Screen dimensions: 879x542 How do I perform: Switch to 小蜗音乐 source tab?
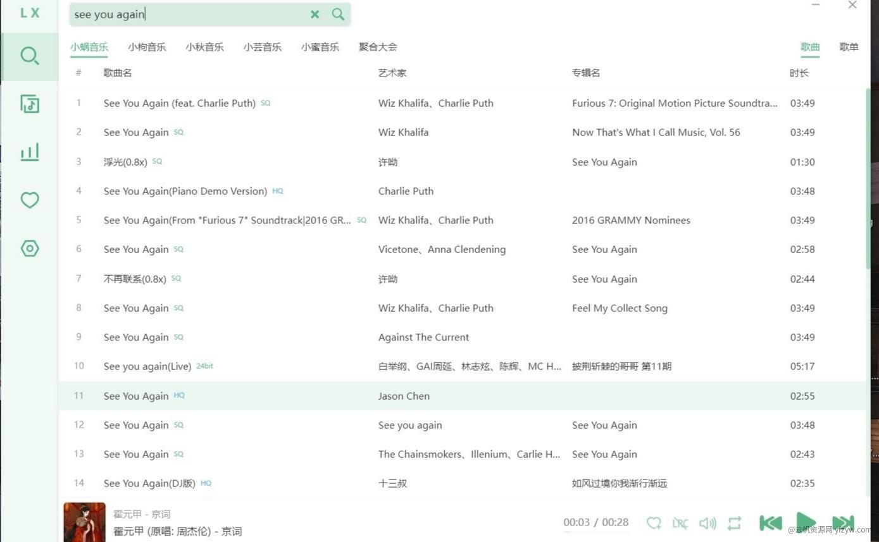tap(89, 47)
